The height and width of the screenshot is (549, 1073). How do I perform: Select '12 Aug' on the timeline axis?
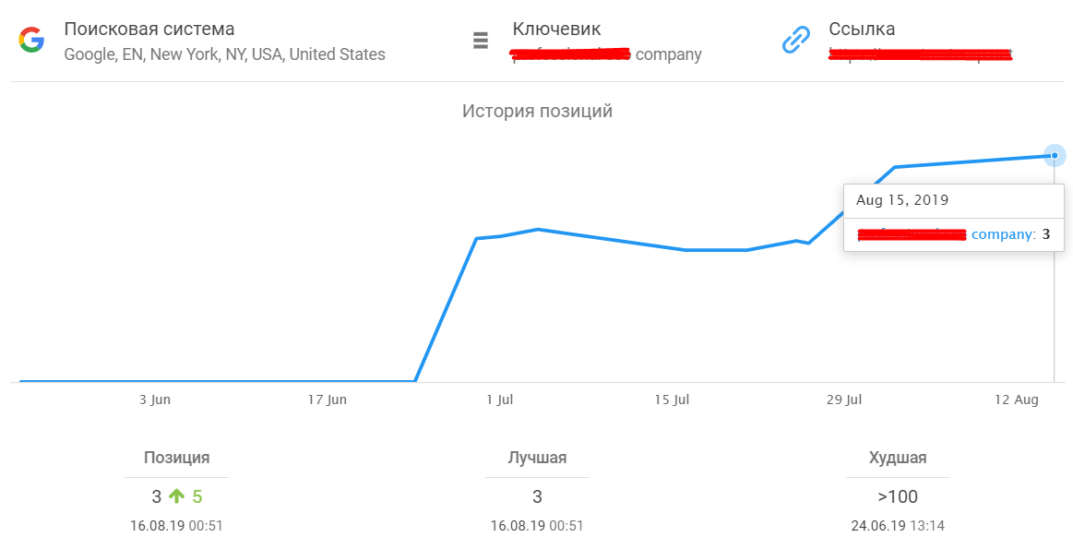coord(1016,400)
